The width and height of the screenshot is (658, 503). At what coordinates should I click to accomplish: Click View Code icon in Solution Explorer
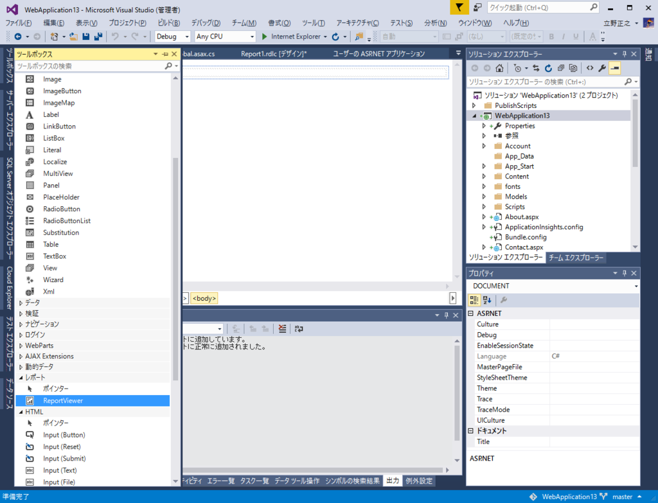point(590,68)
